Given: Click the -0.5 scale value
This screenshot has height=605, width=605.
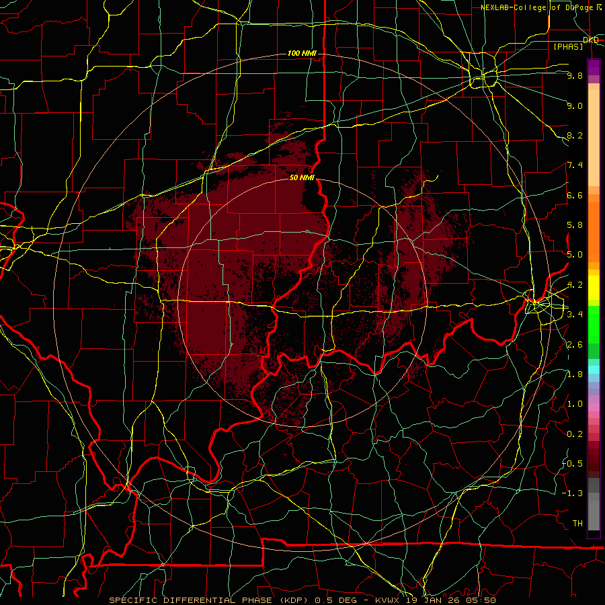Looking at the screenshot, I should 572,464.
